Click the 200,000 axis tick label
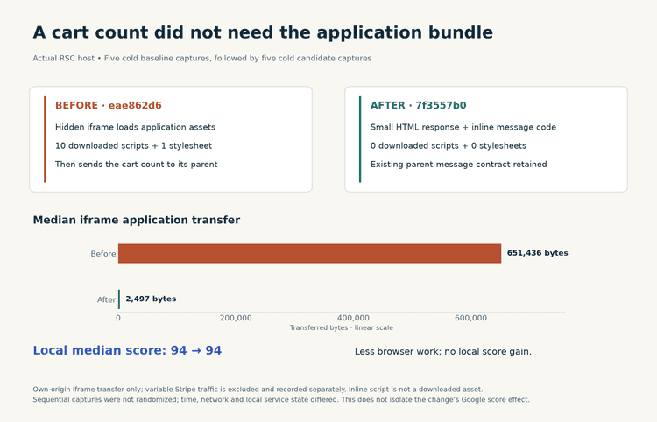This screenshot has height=422, width=657. coord(236,318)
